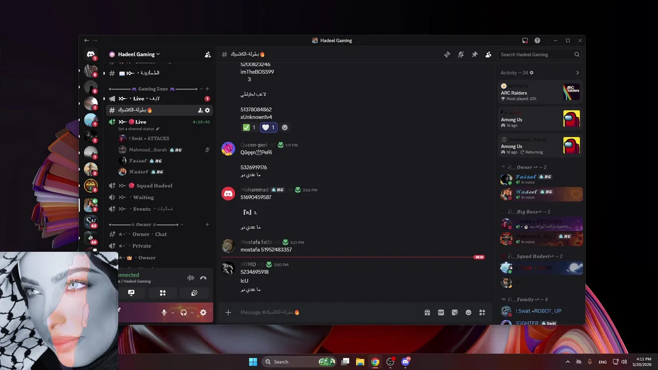658x370 pixels.
Task: Open the Owner Chat text channel
Action: click(x=159, y=234)
